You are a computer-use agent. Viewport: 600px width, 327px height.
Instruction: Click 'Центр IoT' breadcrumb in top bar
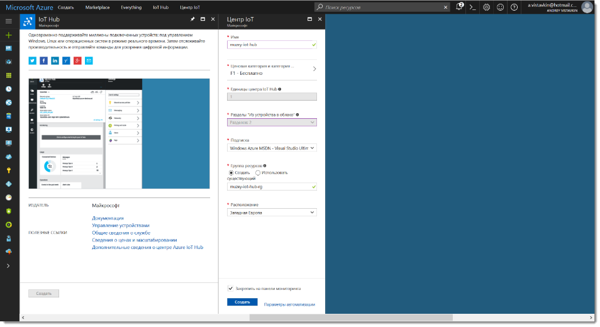pos(190,8)
